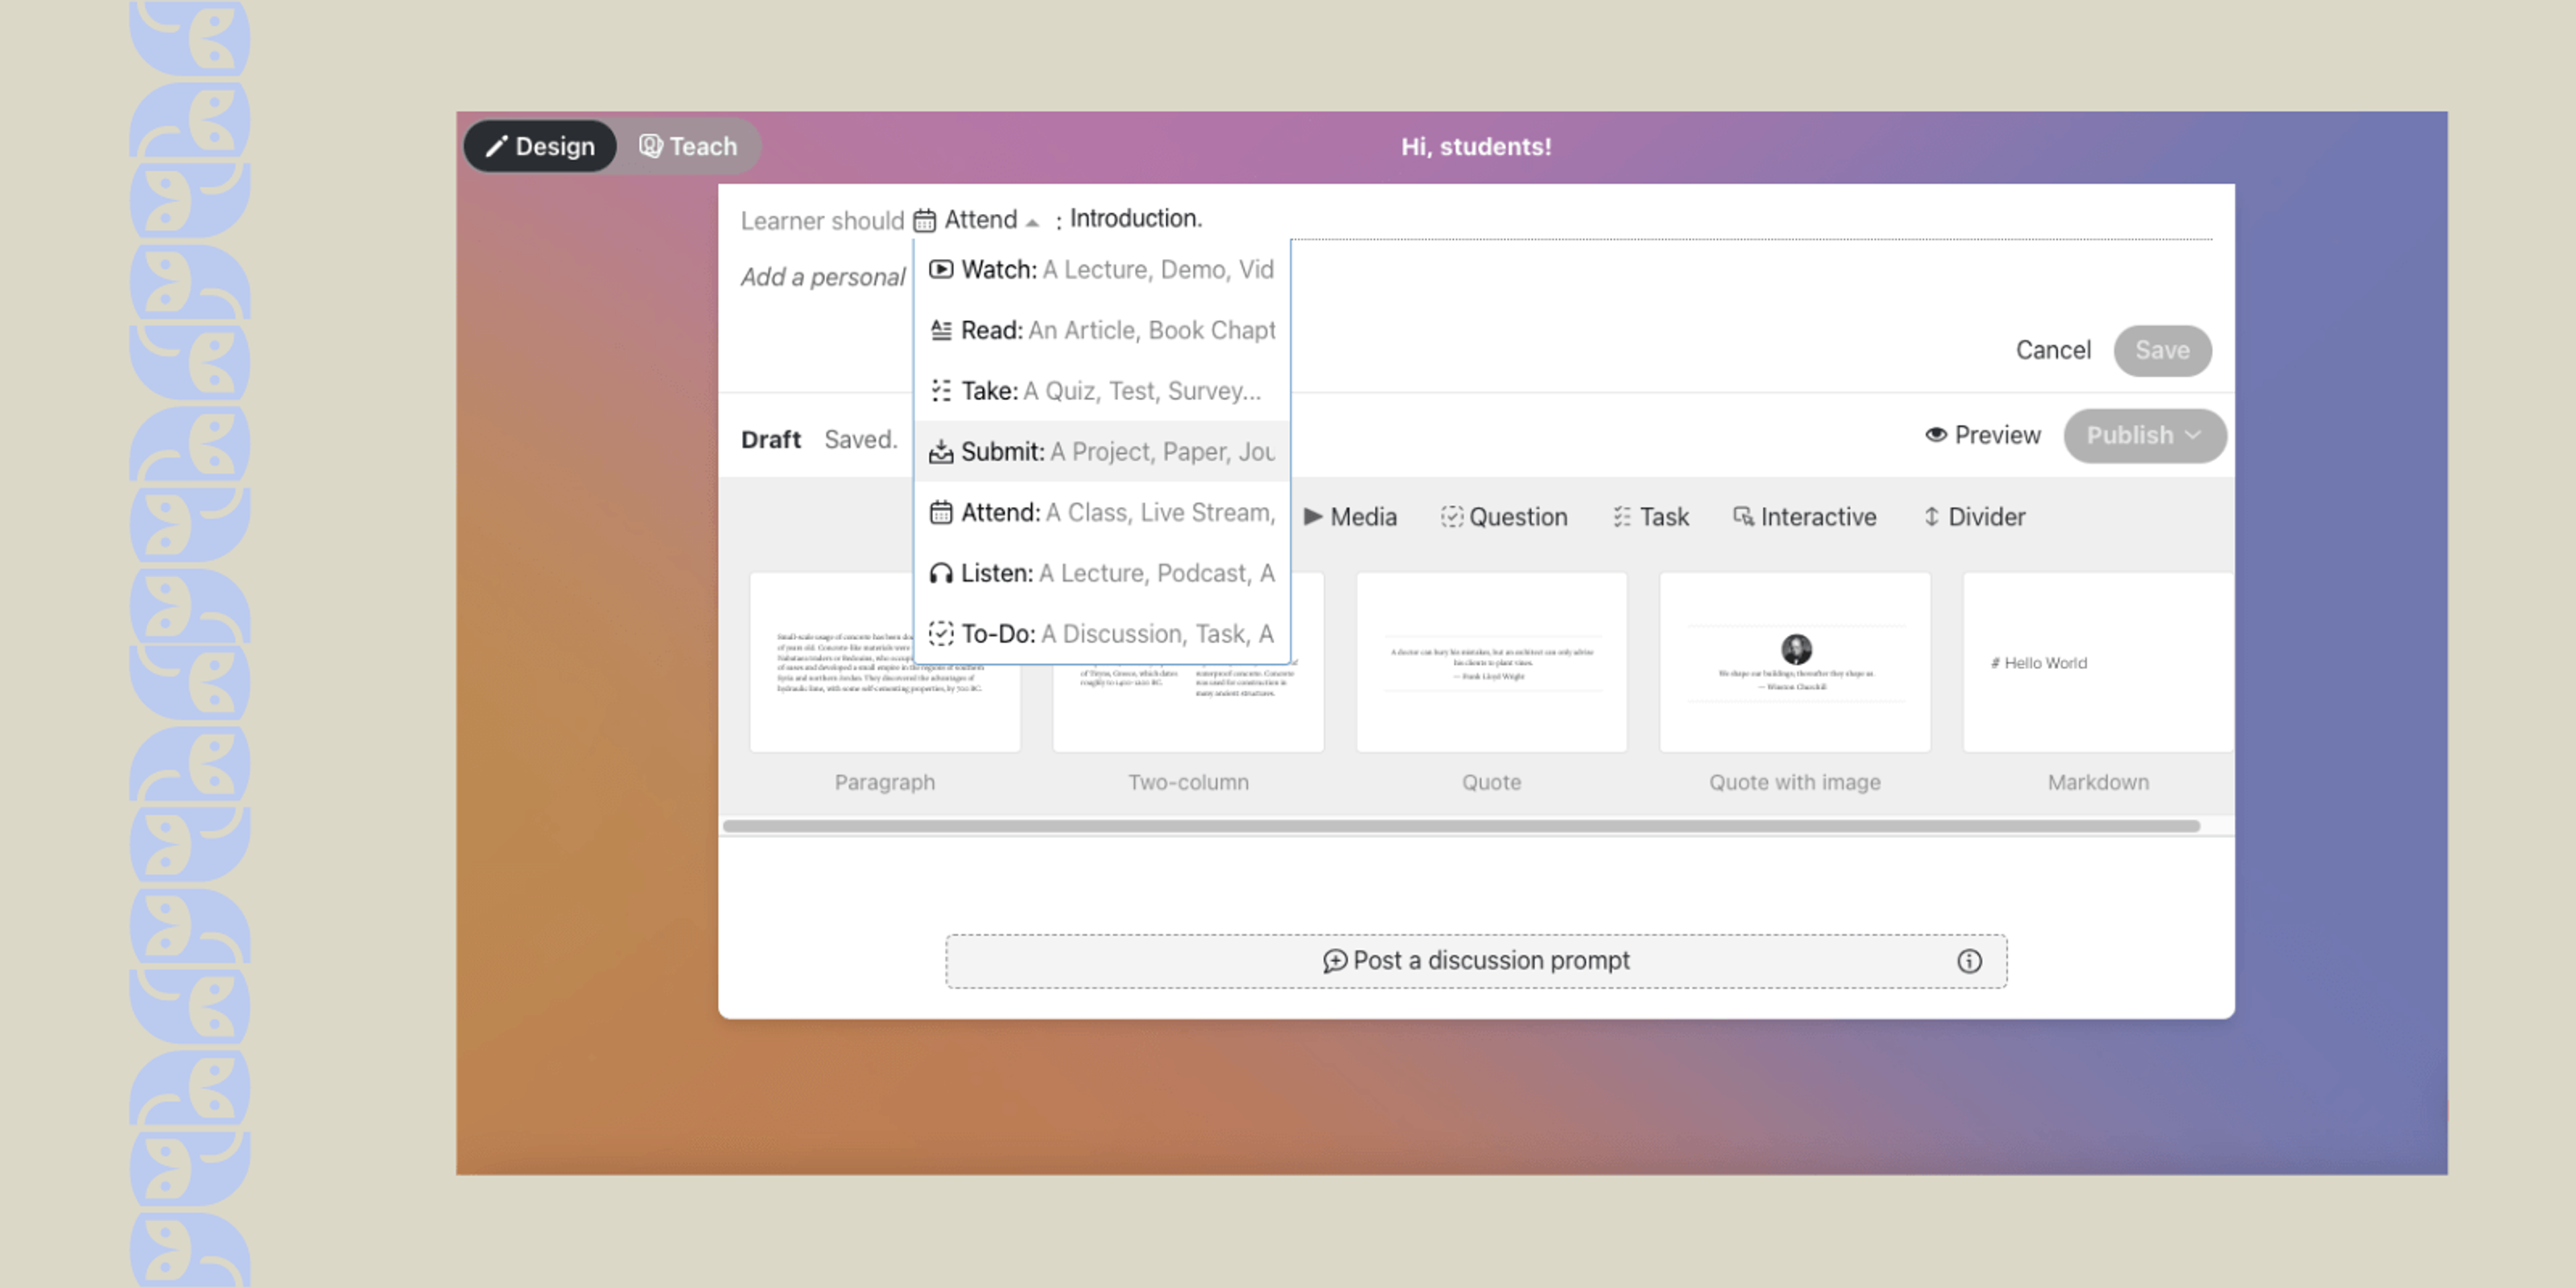The image size is (2576, 1288).
Task: Select the Question block category
Action: coord(1504,517)
